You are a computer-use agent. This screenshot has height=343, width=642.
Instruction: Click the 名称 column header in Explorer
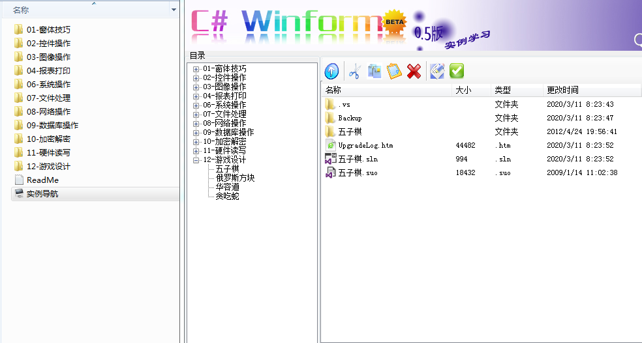[86, 10]
